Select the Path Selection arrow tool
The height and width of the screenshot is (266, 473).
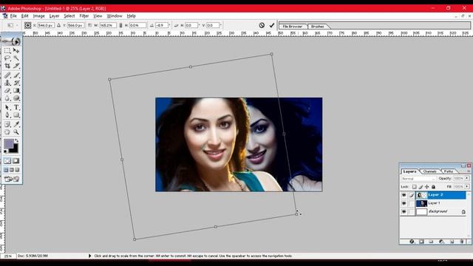click(x=7, y=107)
